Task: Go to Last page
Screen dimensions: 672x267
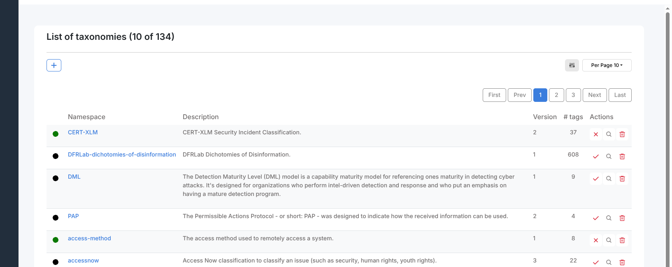Action: [620, 95]
